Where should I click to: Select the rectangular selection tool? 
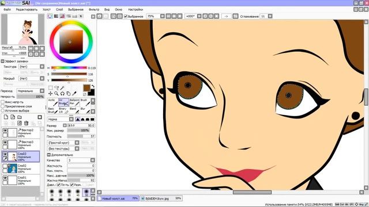pos(50,88)
